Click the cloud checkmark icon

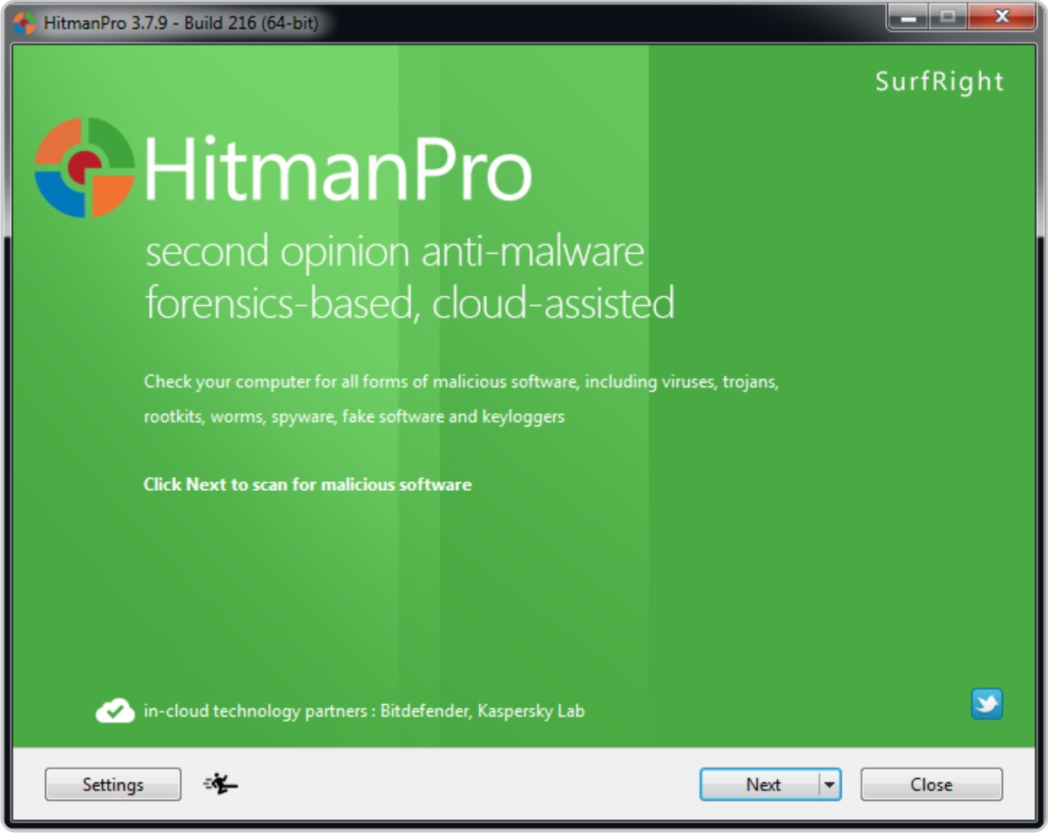[x=115, y=710]
